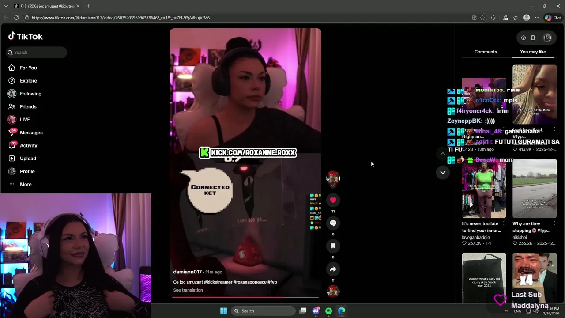
Task: Go to the previous video with up chevron
Action: tap(443, 154)
